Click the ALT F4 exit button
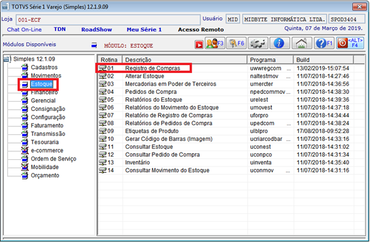 (350, 43)
